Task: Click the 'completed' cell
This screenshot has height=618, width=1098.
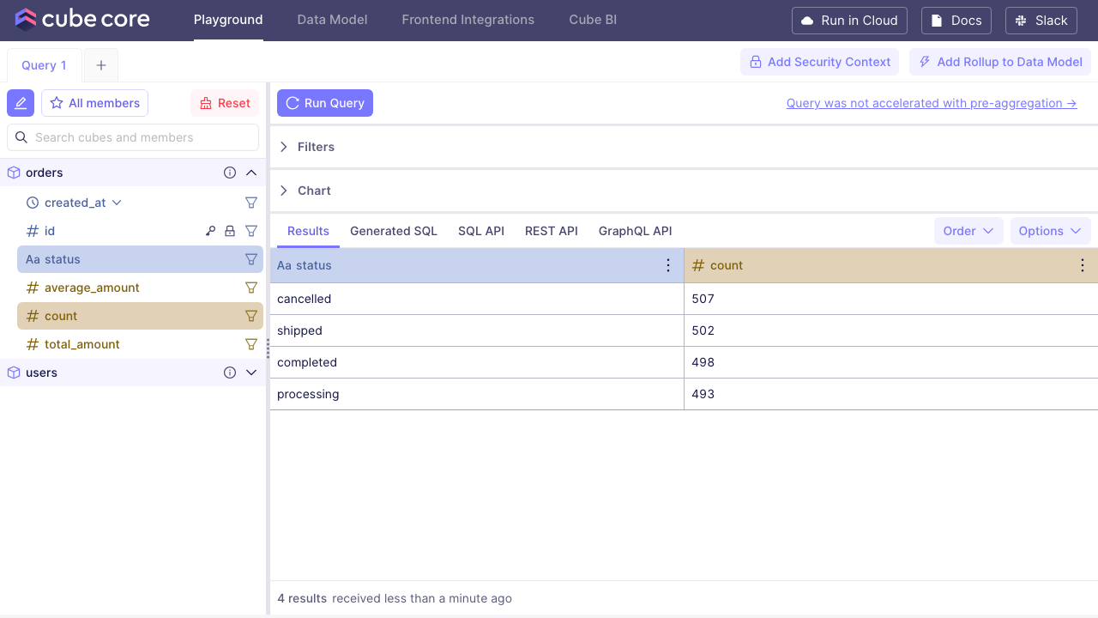Action: (477, 362)
